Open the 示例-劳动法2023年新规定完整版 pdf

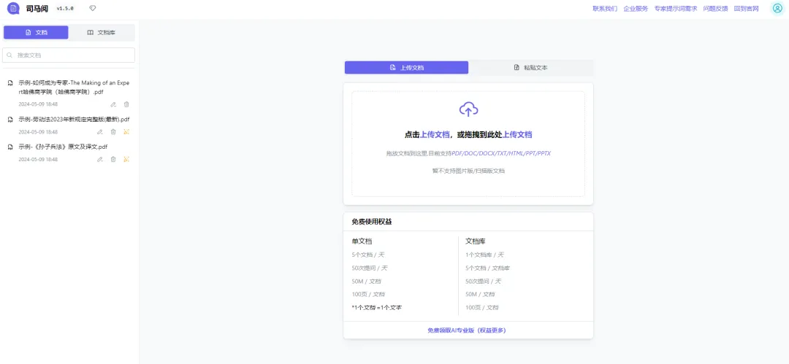point(74,120)
